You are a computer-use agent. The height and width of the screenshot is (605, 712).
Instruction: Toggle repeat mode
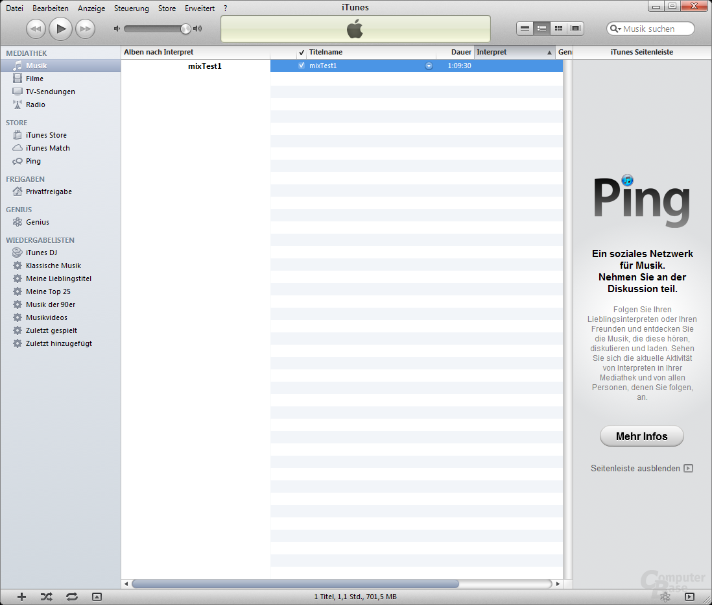72,597
